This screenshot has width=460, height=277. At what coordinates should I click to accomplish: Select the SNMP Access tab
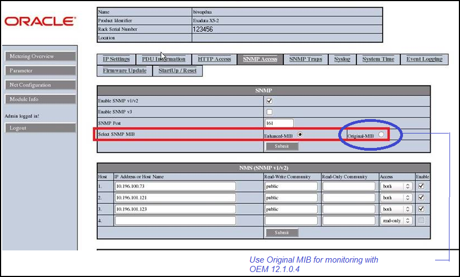pos(260,59)
